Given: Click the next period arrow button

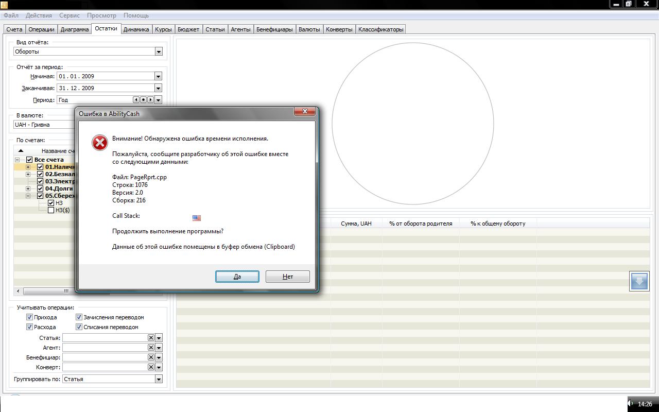Looking at the screenshot, I should [x=150, y=100].
